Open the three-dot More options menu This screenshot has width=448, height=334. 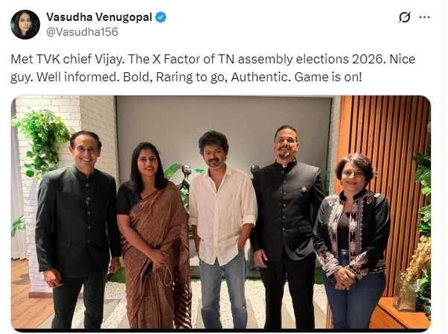coord(425,17)
